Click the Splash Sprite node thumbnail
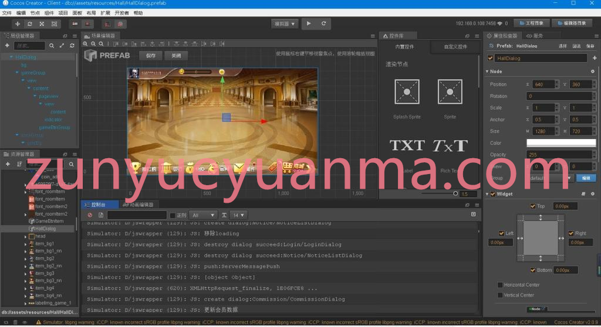601x327 pixels. click(x=407, y=92)
